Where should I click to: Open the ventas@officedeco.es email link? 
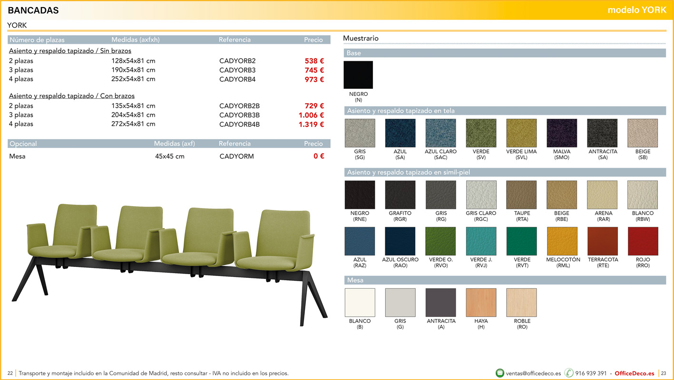click(x=533, y=373)
